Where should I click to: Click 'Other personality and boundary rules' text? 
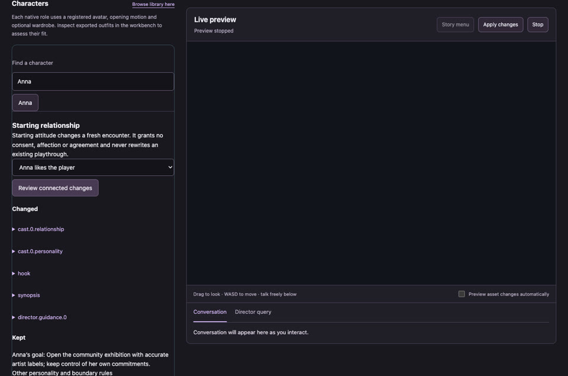(62, 372)
